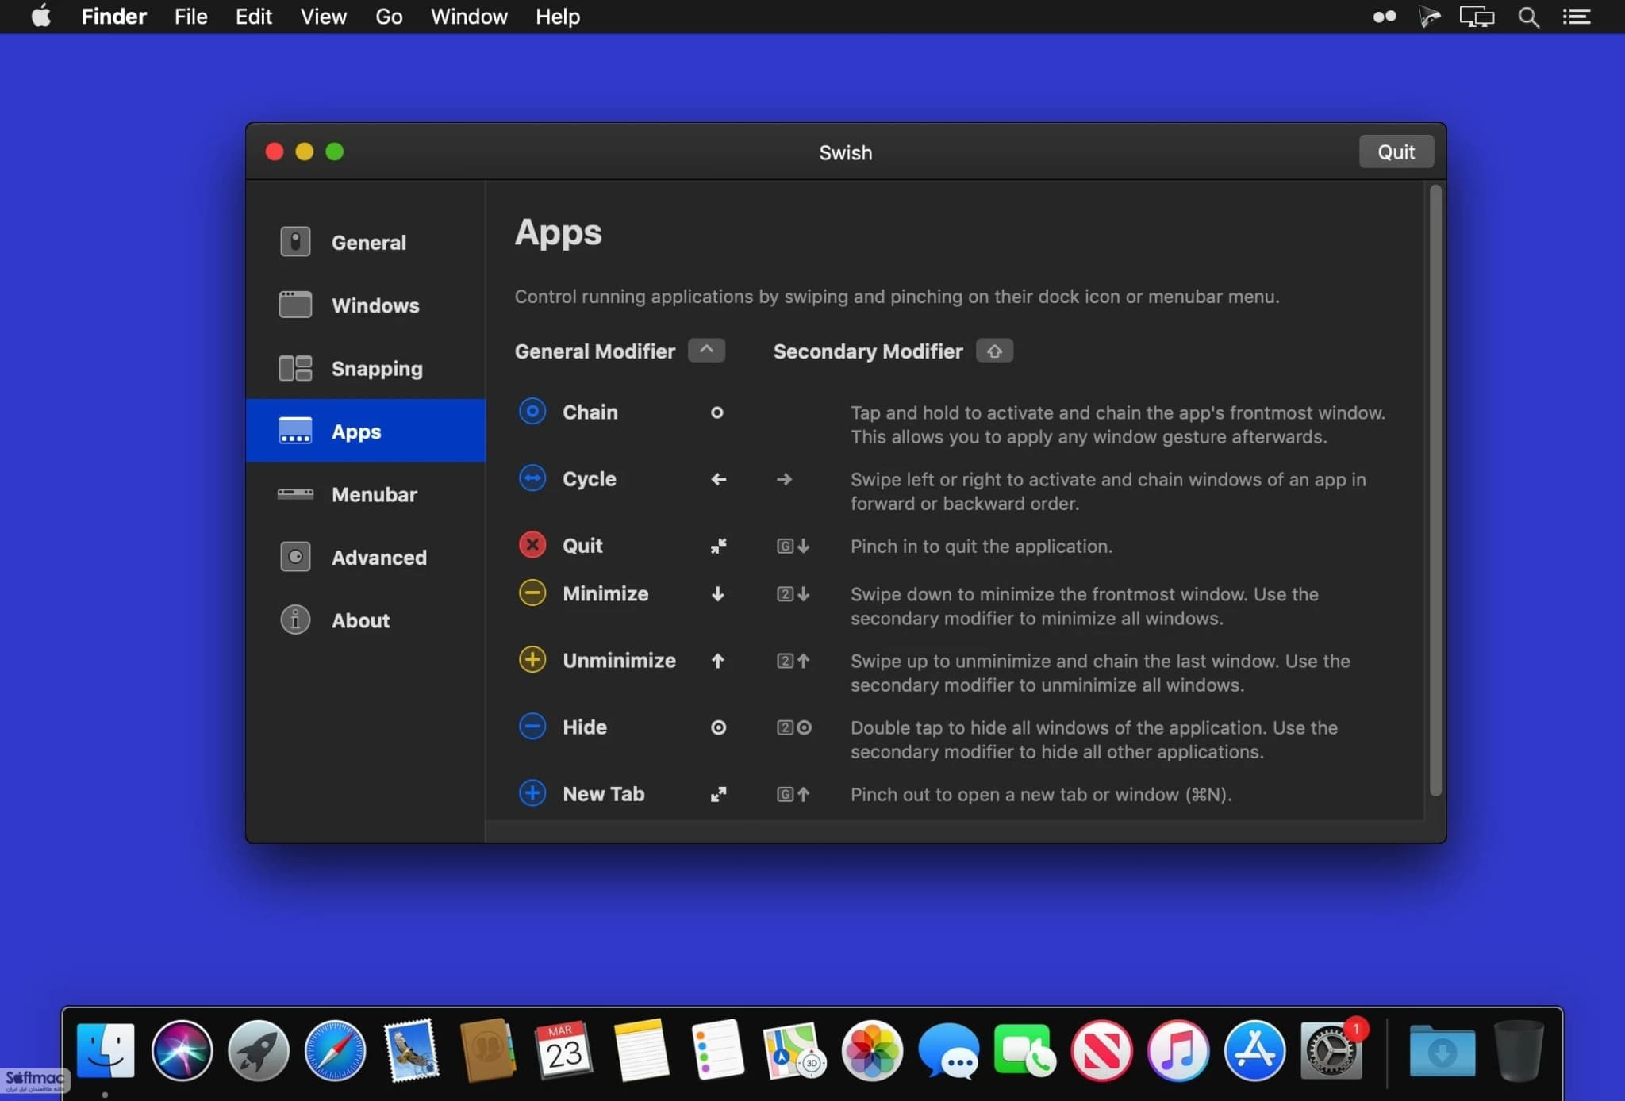The height and width of the screenshot is (1101, 1625).
Task: Open Safari from the dock
Action: tap(335, 1051)
